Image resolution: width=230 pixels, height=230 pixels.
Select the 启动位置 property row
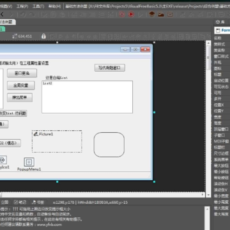(222, 80)
